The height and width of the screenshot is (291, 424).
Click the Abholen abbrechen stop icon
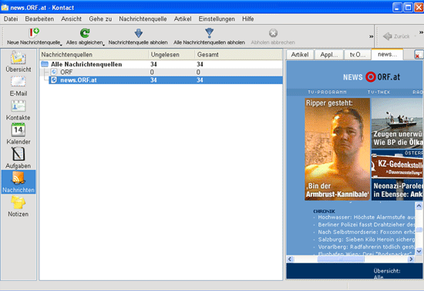[x=273, y=33]
